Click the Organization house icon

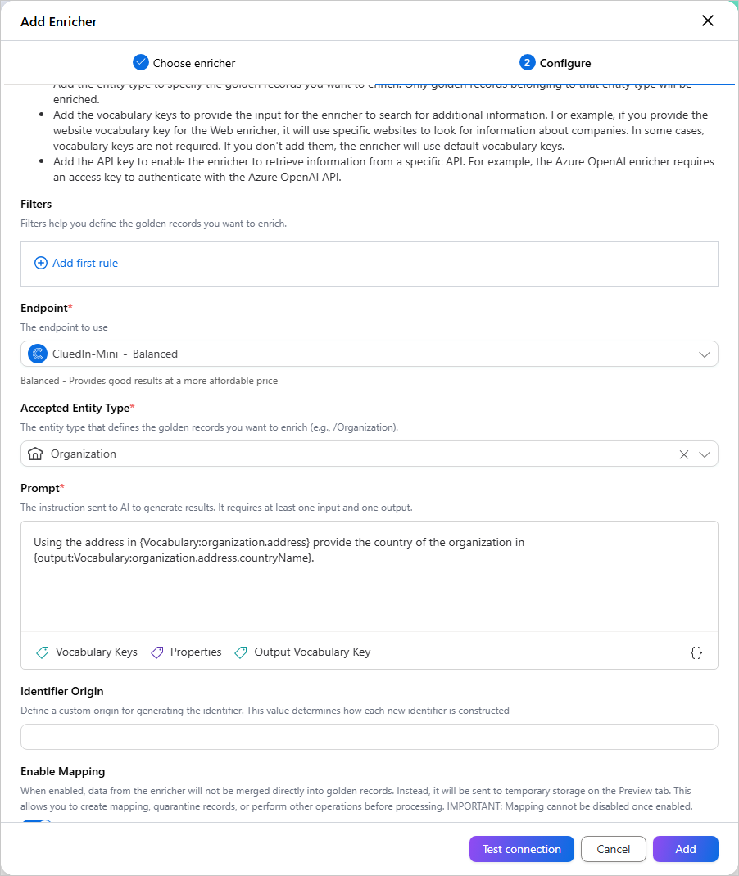(x=35, y=454)
